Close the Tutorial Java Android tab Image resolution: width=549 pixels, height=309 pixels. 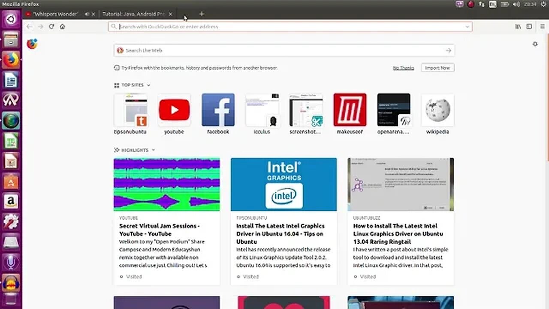(x=170, y=14)
